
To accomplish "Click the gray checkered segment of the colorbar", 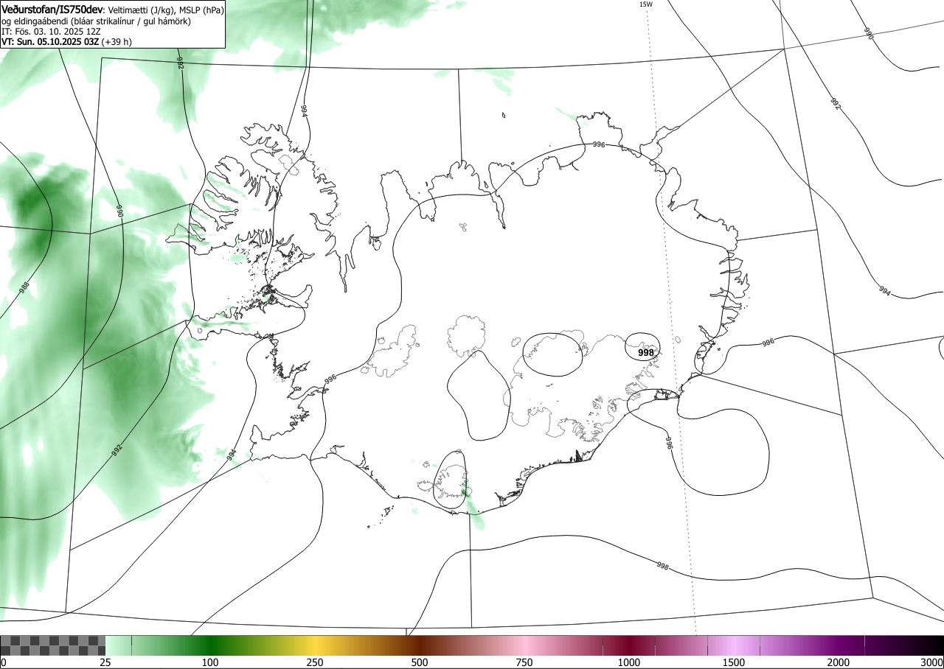I will point(53,645).
